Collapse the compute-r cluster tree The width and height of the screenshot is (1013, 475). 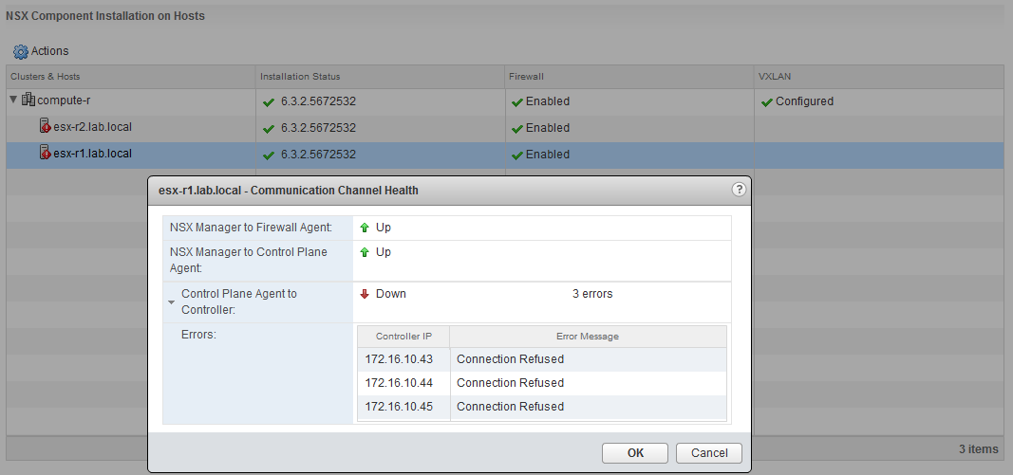click(13, 100)
